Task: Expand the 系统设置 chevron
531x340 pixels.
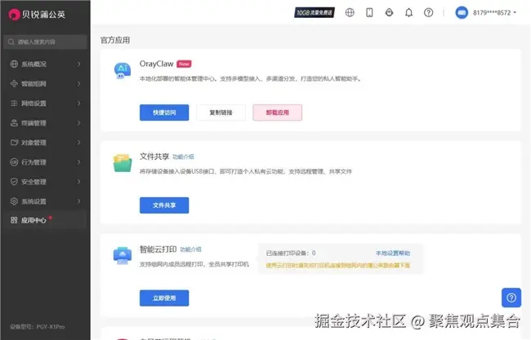Action: 79,201
